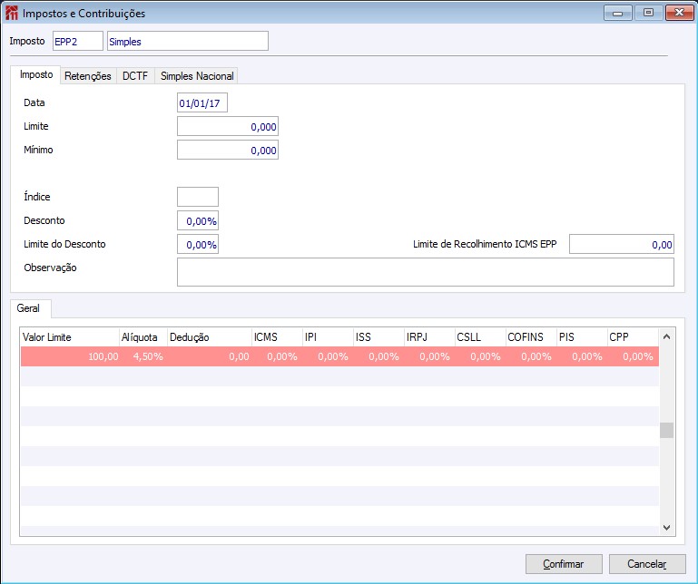The image size is (698, 584).
Task: Click the empty Índice field
Action: pos(198,197)
